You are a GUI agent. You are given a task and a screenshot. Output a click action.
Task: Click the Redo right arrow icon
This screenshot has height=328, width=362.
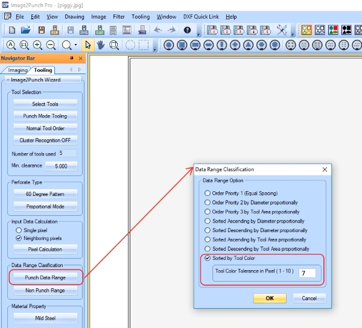click(x=171, y=30)
